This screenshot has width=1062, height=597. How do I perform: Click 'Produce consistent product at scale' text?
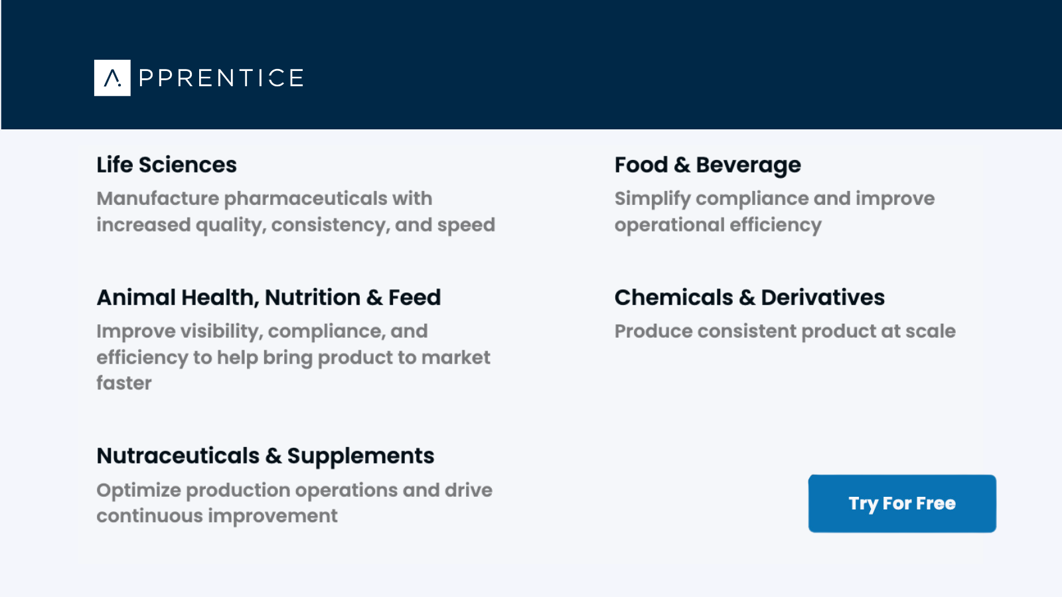coord(785,331)
